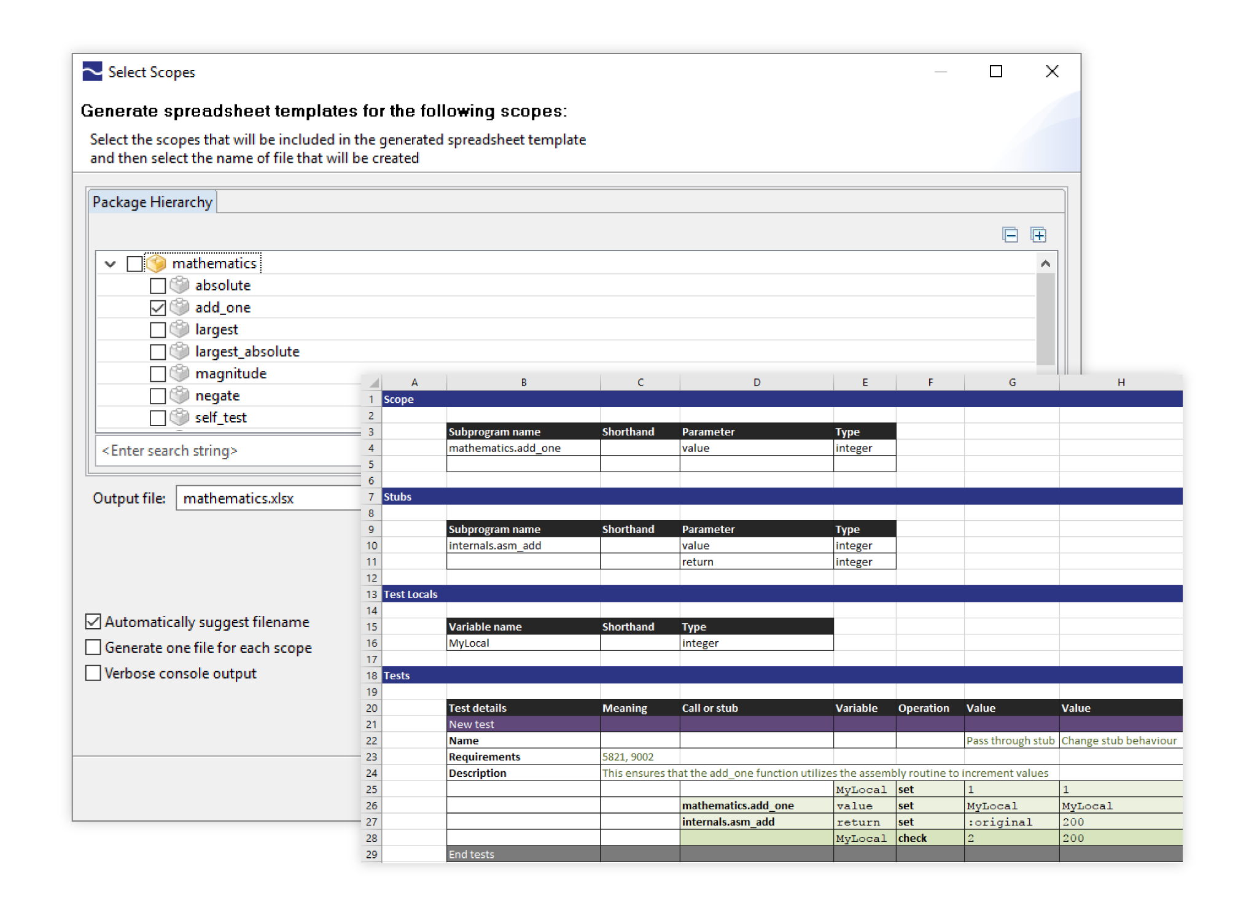This screenshot has width=1238, height=899.
Task: Click the 5821, 9002 requirements cell
Action: pos(640,757)
